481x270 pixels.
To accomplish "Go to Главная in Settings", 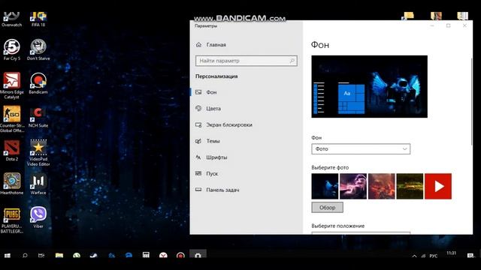I will pyautogui.click(x=216, y=45).
